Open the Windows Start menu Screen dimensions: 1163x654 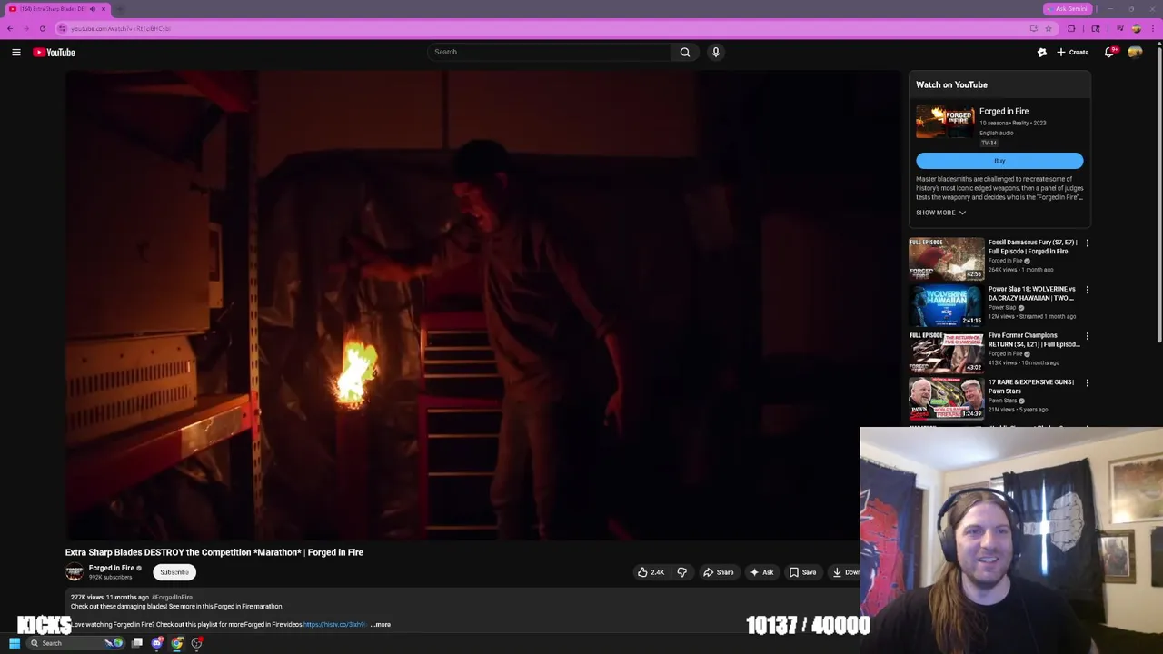pos(15,643)
